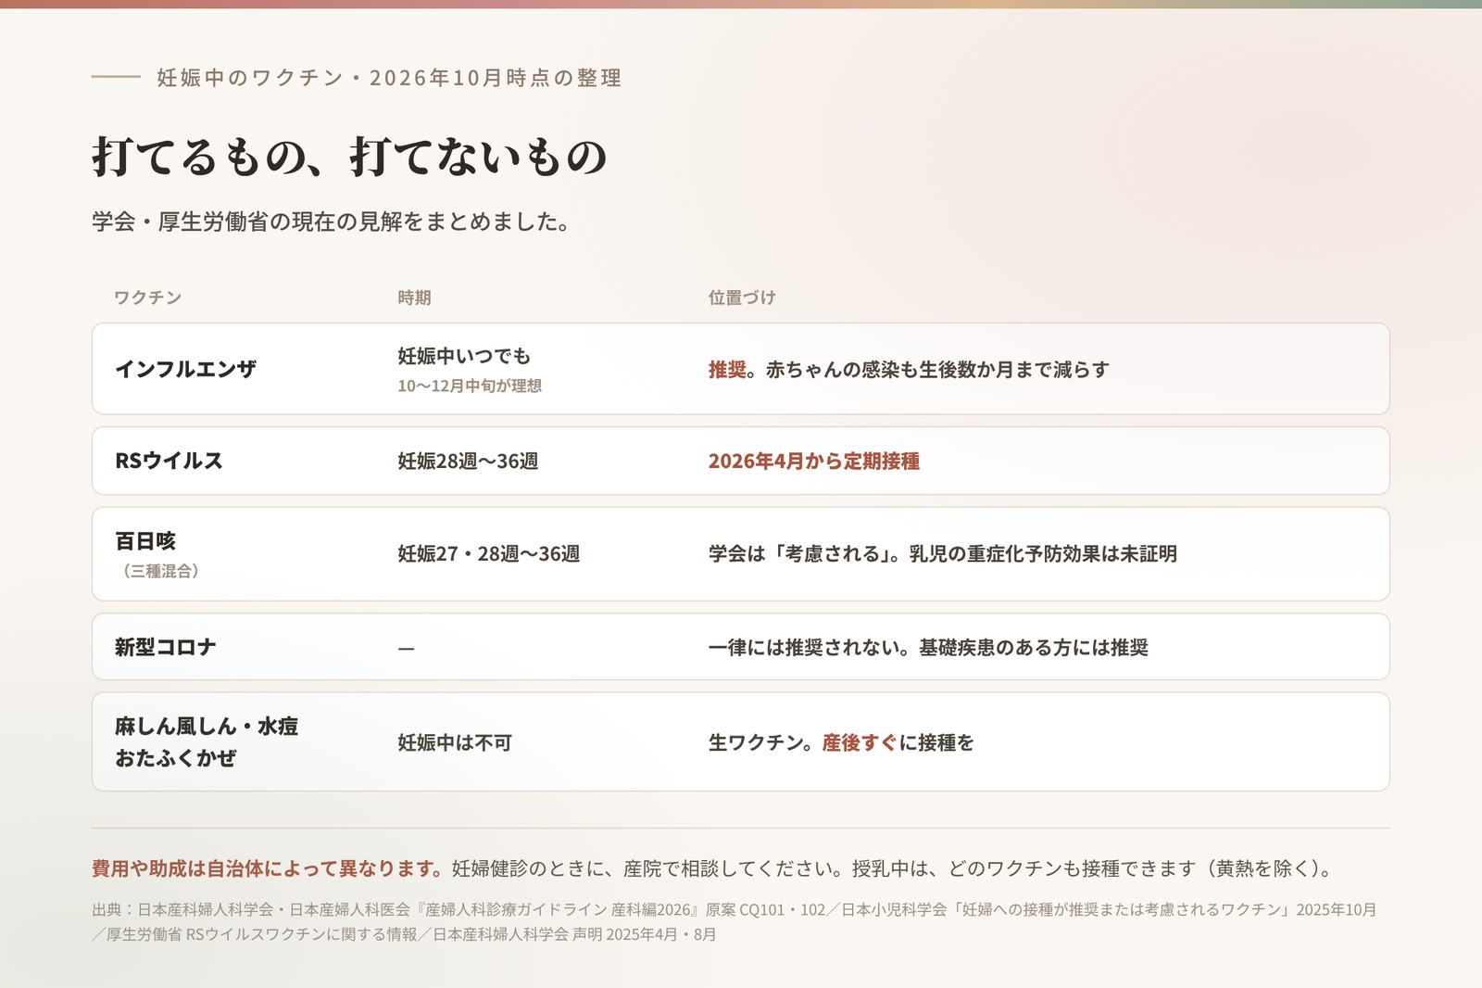Viewport: 1482px width, 988px height.
Task: Click the 位置づけ column header
Action: pos(742,298)
